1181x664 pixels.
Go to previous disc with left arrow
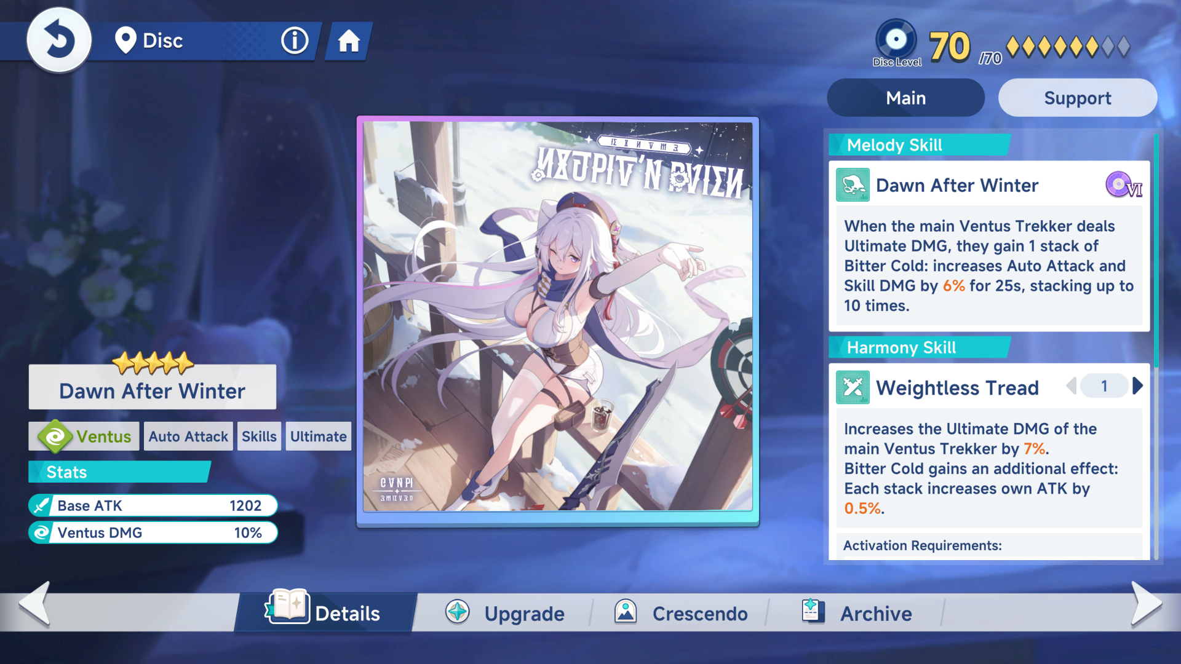click(34, 604)
